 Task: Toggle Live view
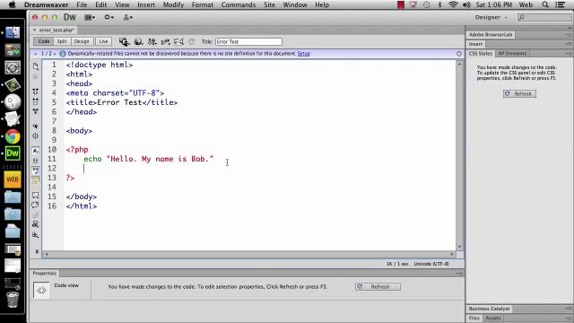[104, 41]
